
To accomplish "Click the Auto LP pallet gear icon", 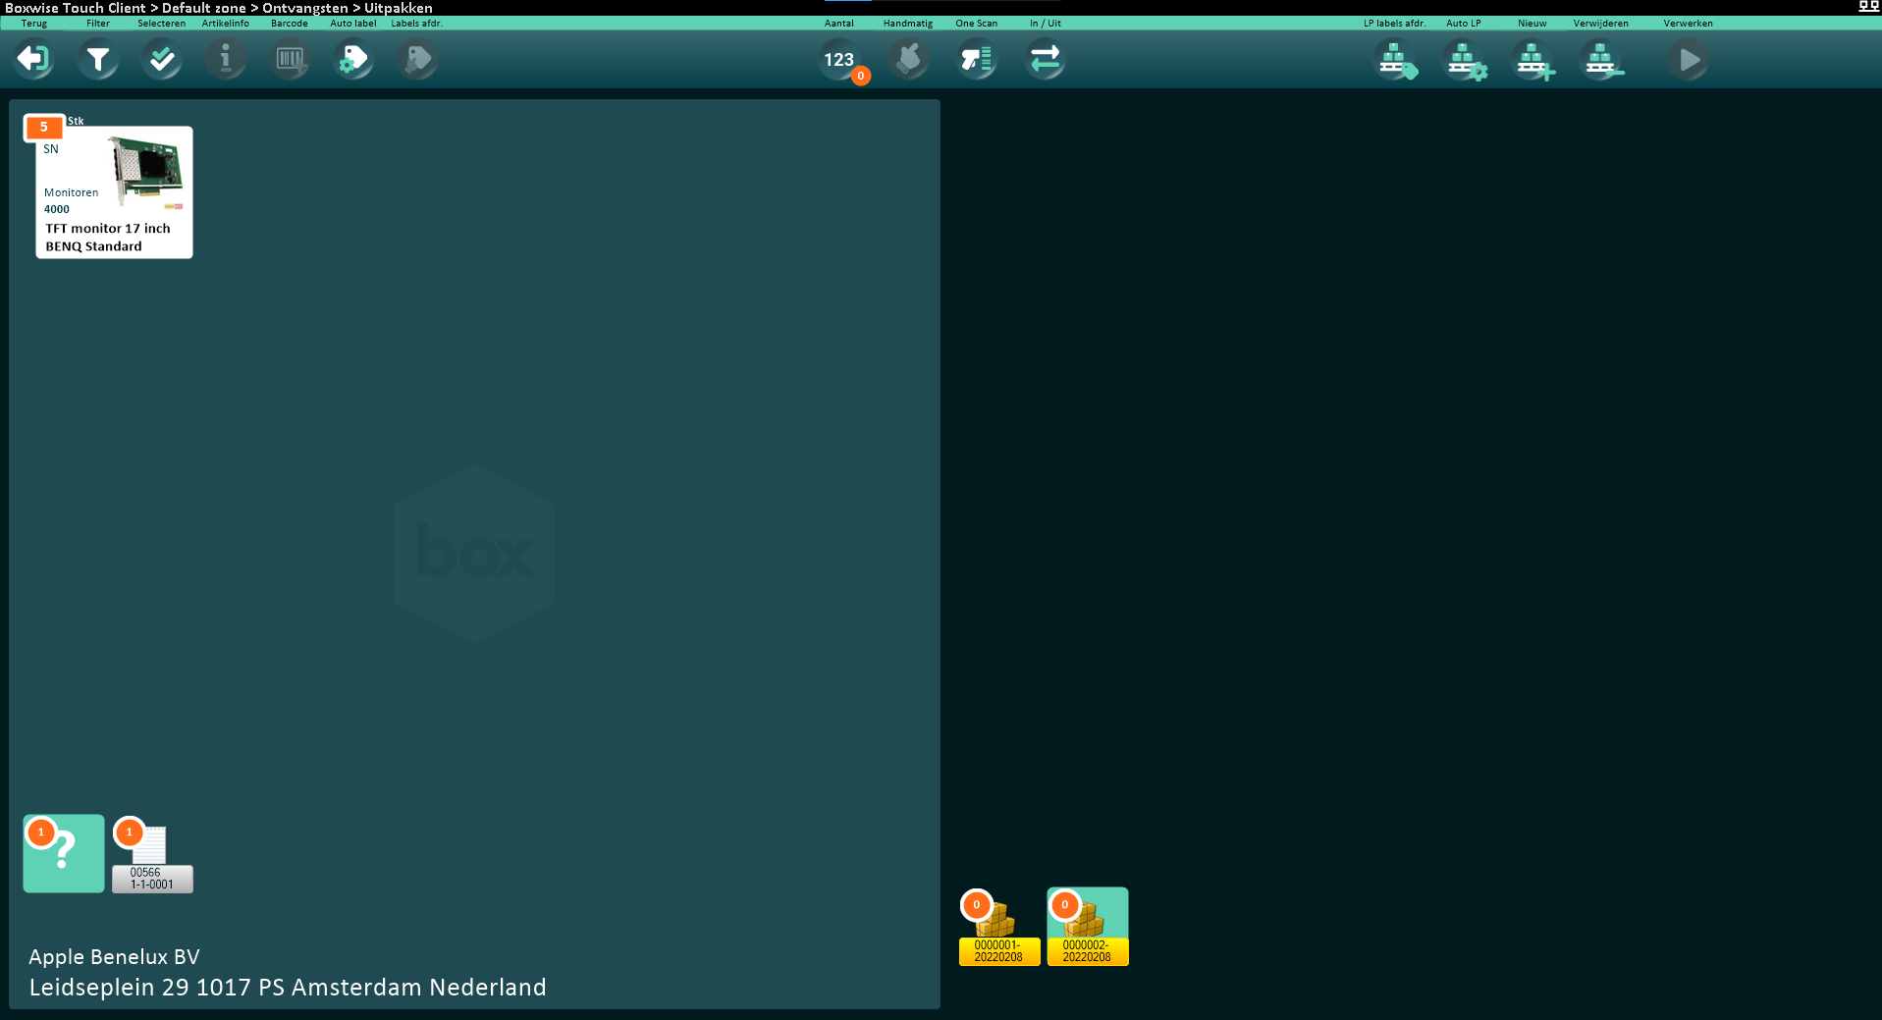I will tap(1464, 60).
